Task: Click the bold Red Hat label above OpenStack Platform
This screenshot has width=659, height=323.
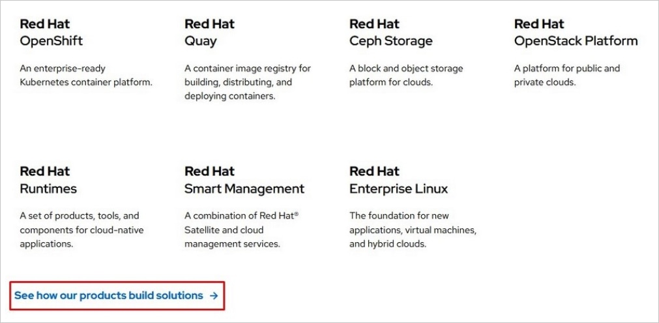Action: [x=539, y=24]
